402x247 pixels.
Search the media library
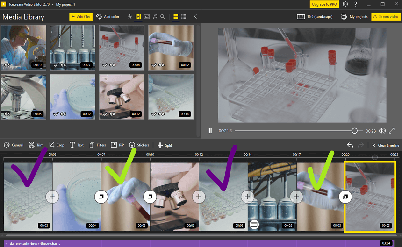[x=163, y=17]
